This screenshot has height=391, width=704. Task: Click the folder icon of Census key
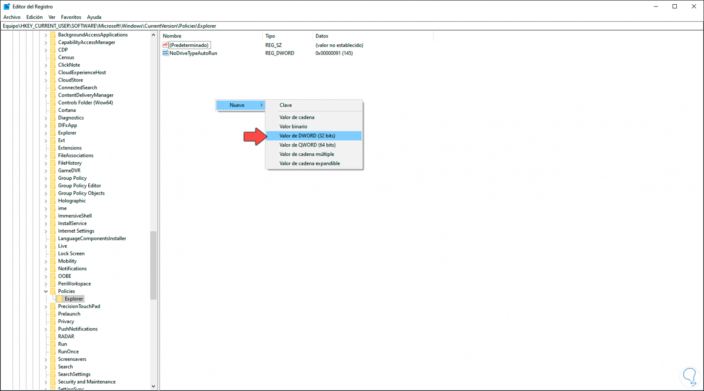pos(53,57)
